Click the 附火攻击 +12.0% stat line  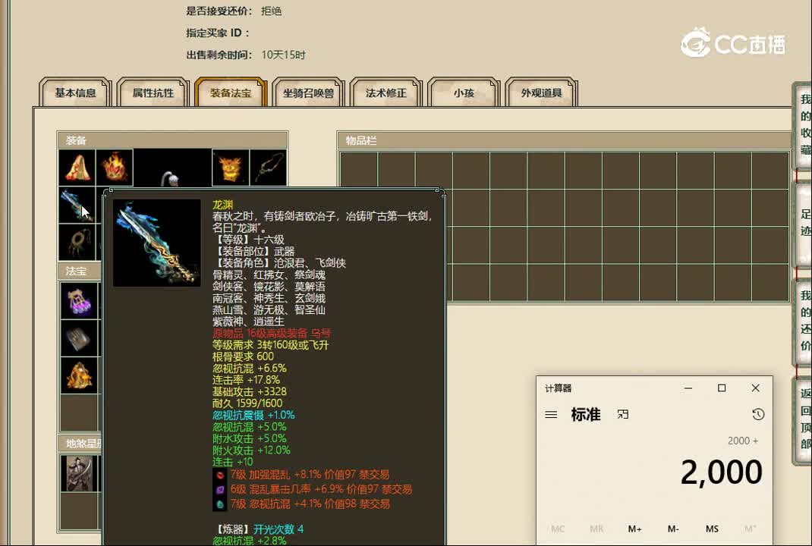click(x=251, y=450)
